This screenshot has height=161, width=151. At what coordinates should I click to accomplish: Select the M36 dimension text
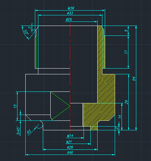(71, 8)
